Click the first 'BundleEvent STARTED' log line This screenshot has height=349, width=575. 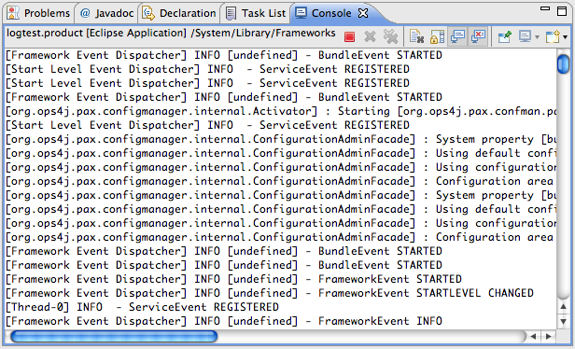tap(224, 55)
